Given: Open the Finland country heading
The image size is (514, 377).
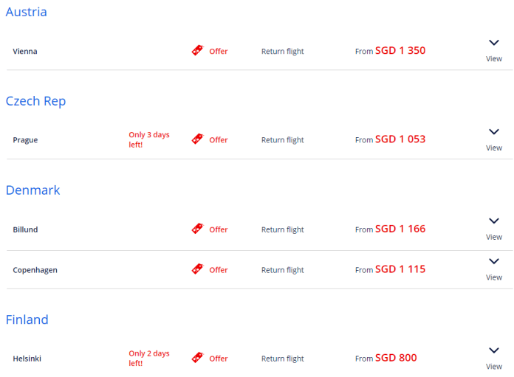Looking at the screenshot, I should (27, 319).
